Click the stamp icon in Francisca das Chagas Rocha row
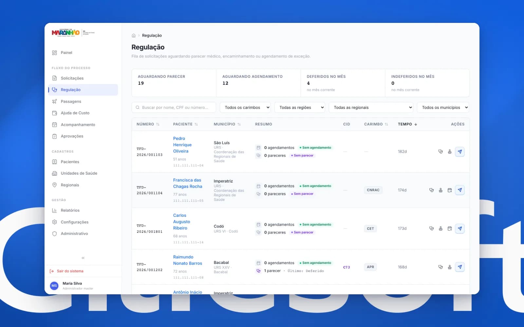The image size is (524, 327). [x=440, y=190]
